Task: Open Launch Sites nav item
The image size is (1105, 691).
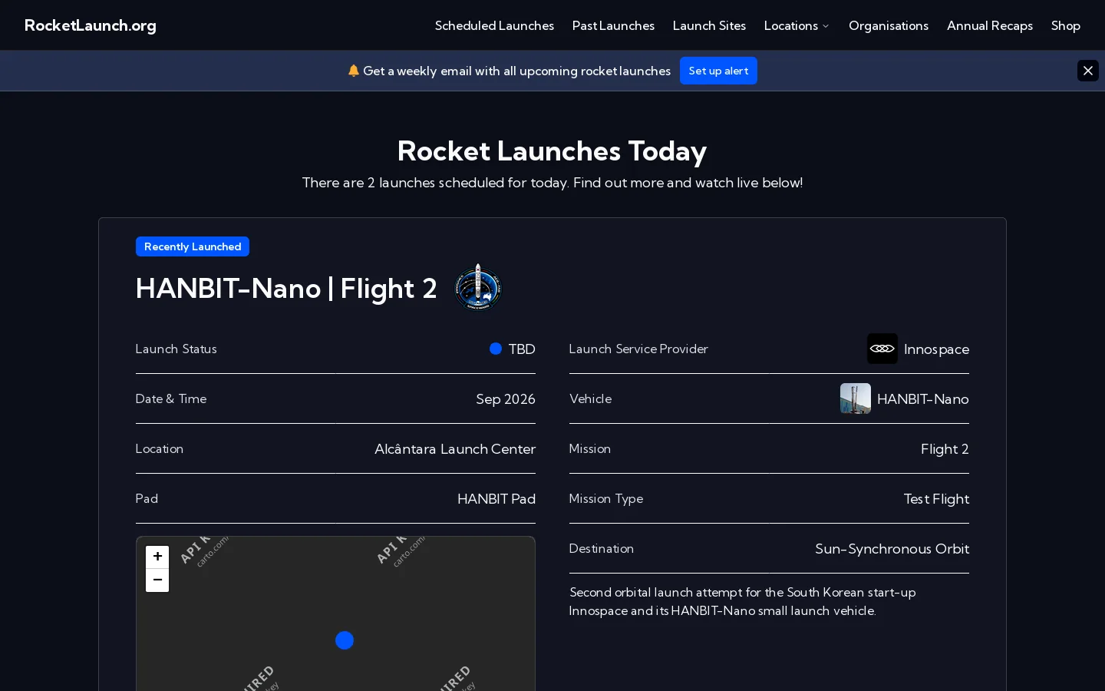Action: (x=709, y=25)
